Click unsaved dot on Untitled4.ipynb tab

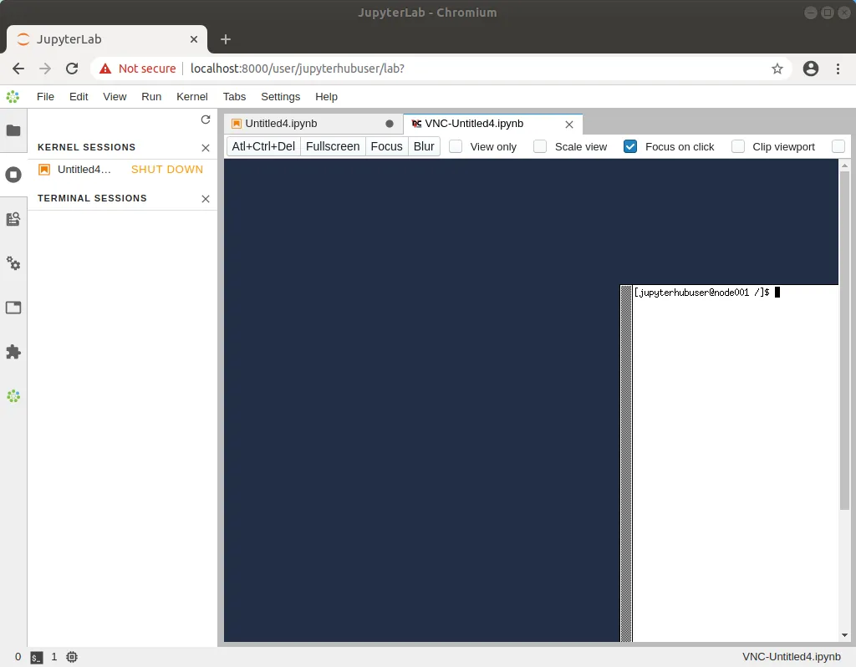click(390, 124)
